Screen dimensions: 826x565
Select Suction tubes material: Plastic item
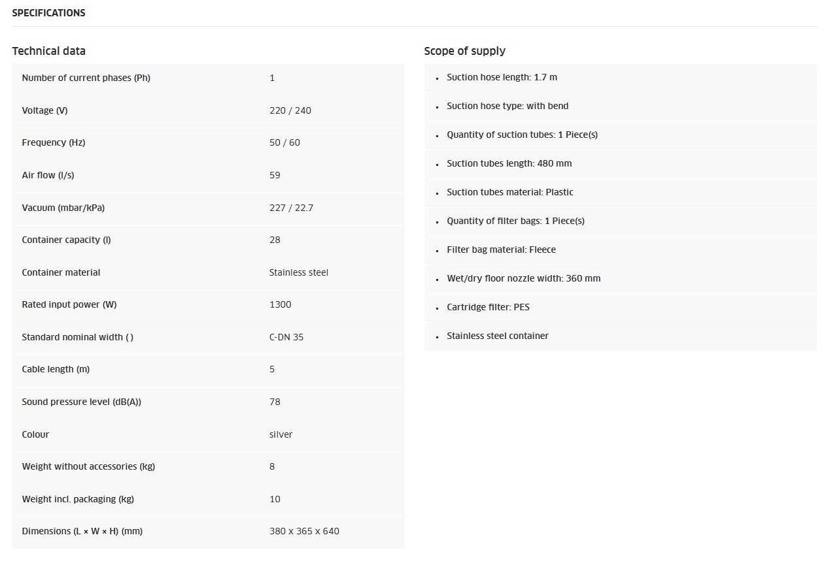(509, 192)
